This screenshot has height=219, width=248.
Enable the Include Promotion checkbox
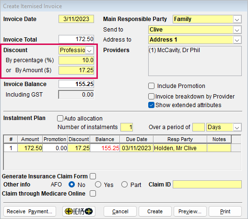pyautogui.click(x=151, y=86)
